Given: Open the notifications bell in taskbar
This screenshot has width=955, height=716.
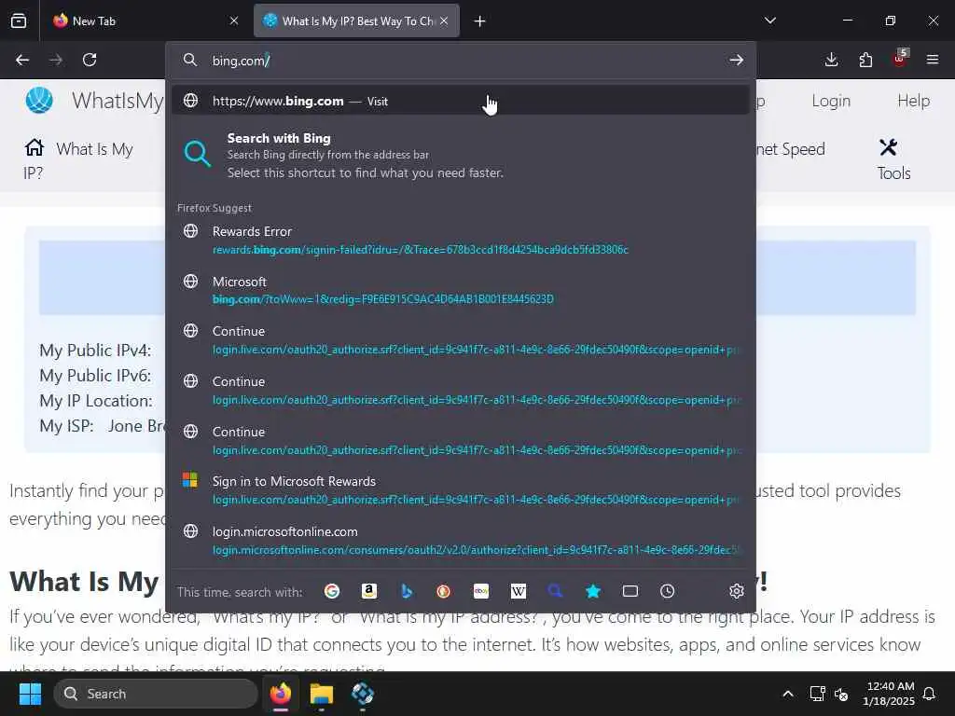Looking at the screenshot, I should point(930,694).
